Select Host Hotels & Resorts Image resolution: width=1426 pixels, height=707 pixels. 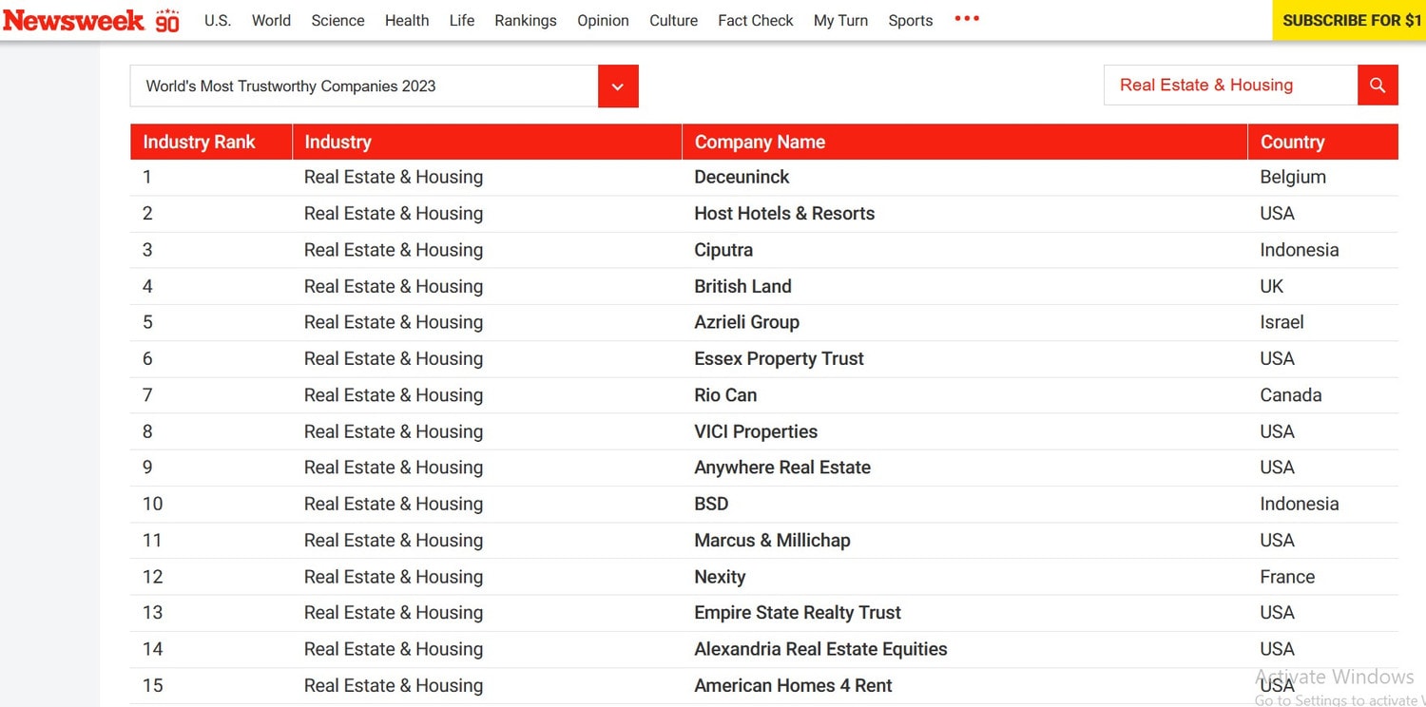(x=784, y=214)
